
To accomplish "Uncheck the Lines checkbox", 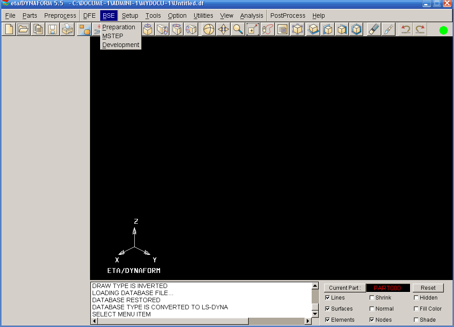I will 328,298.
